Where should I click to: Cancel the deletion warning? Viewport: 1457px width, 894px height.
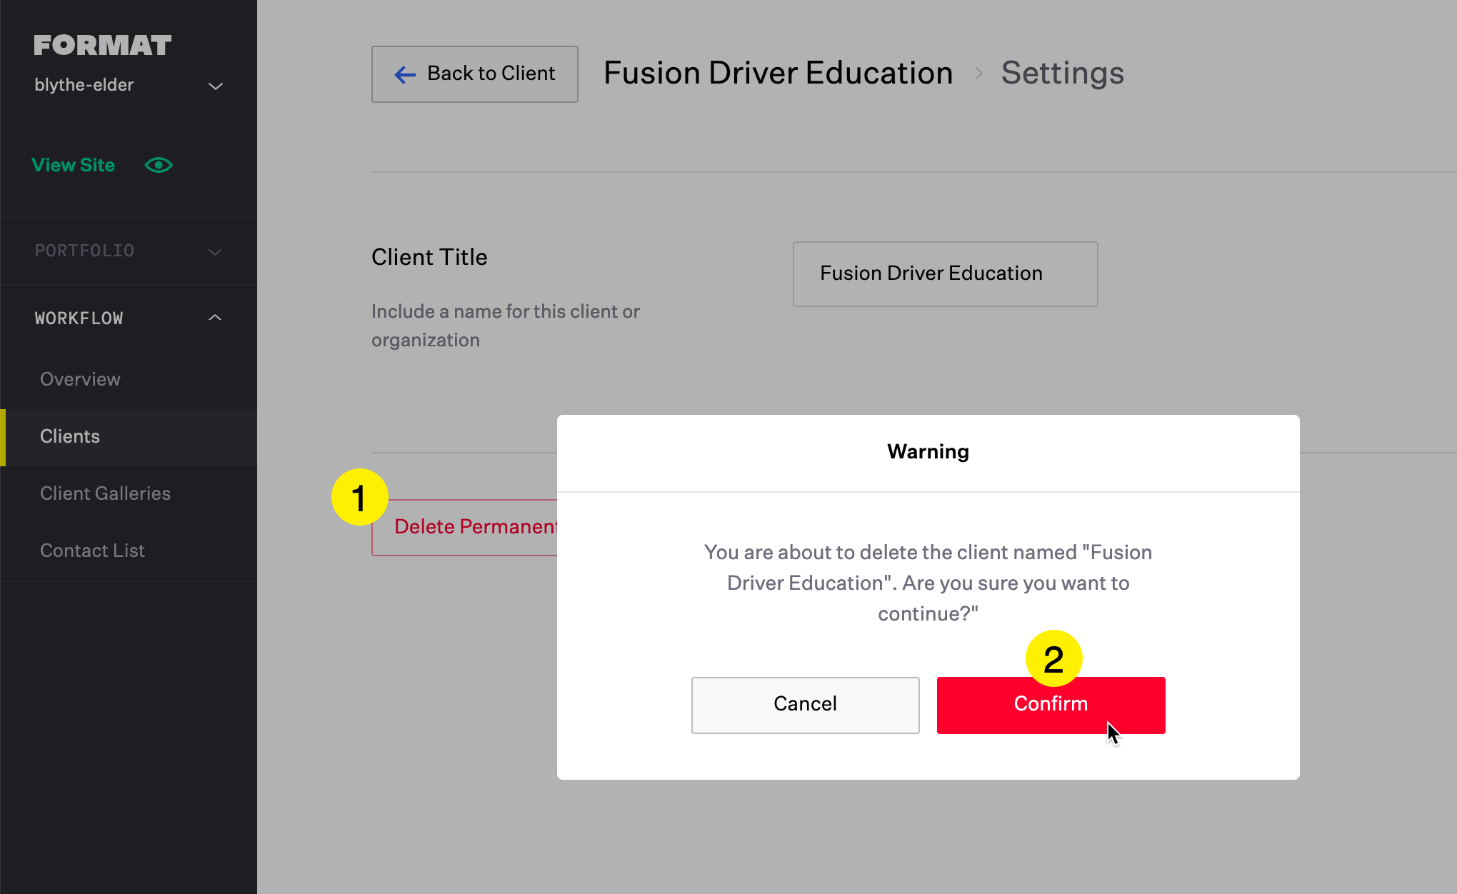pyautogui.click(x=806, y=705)
